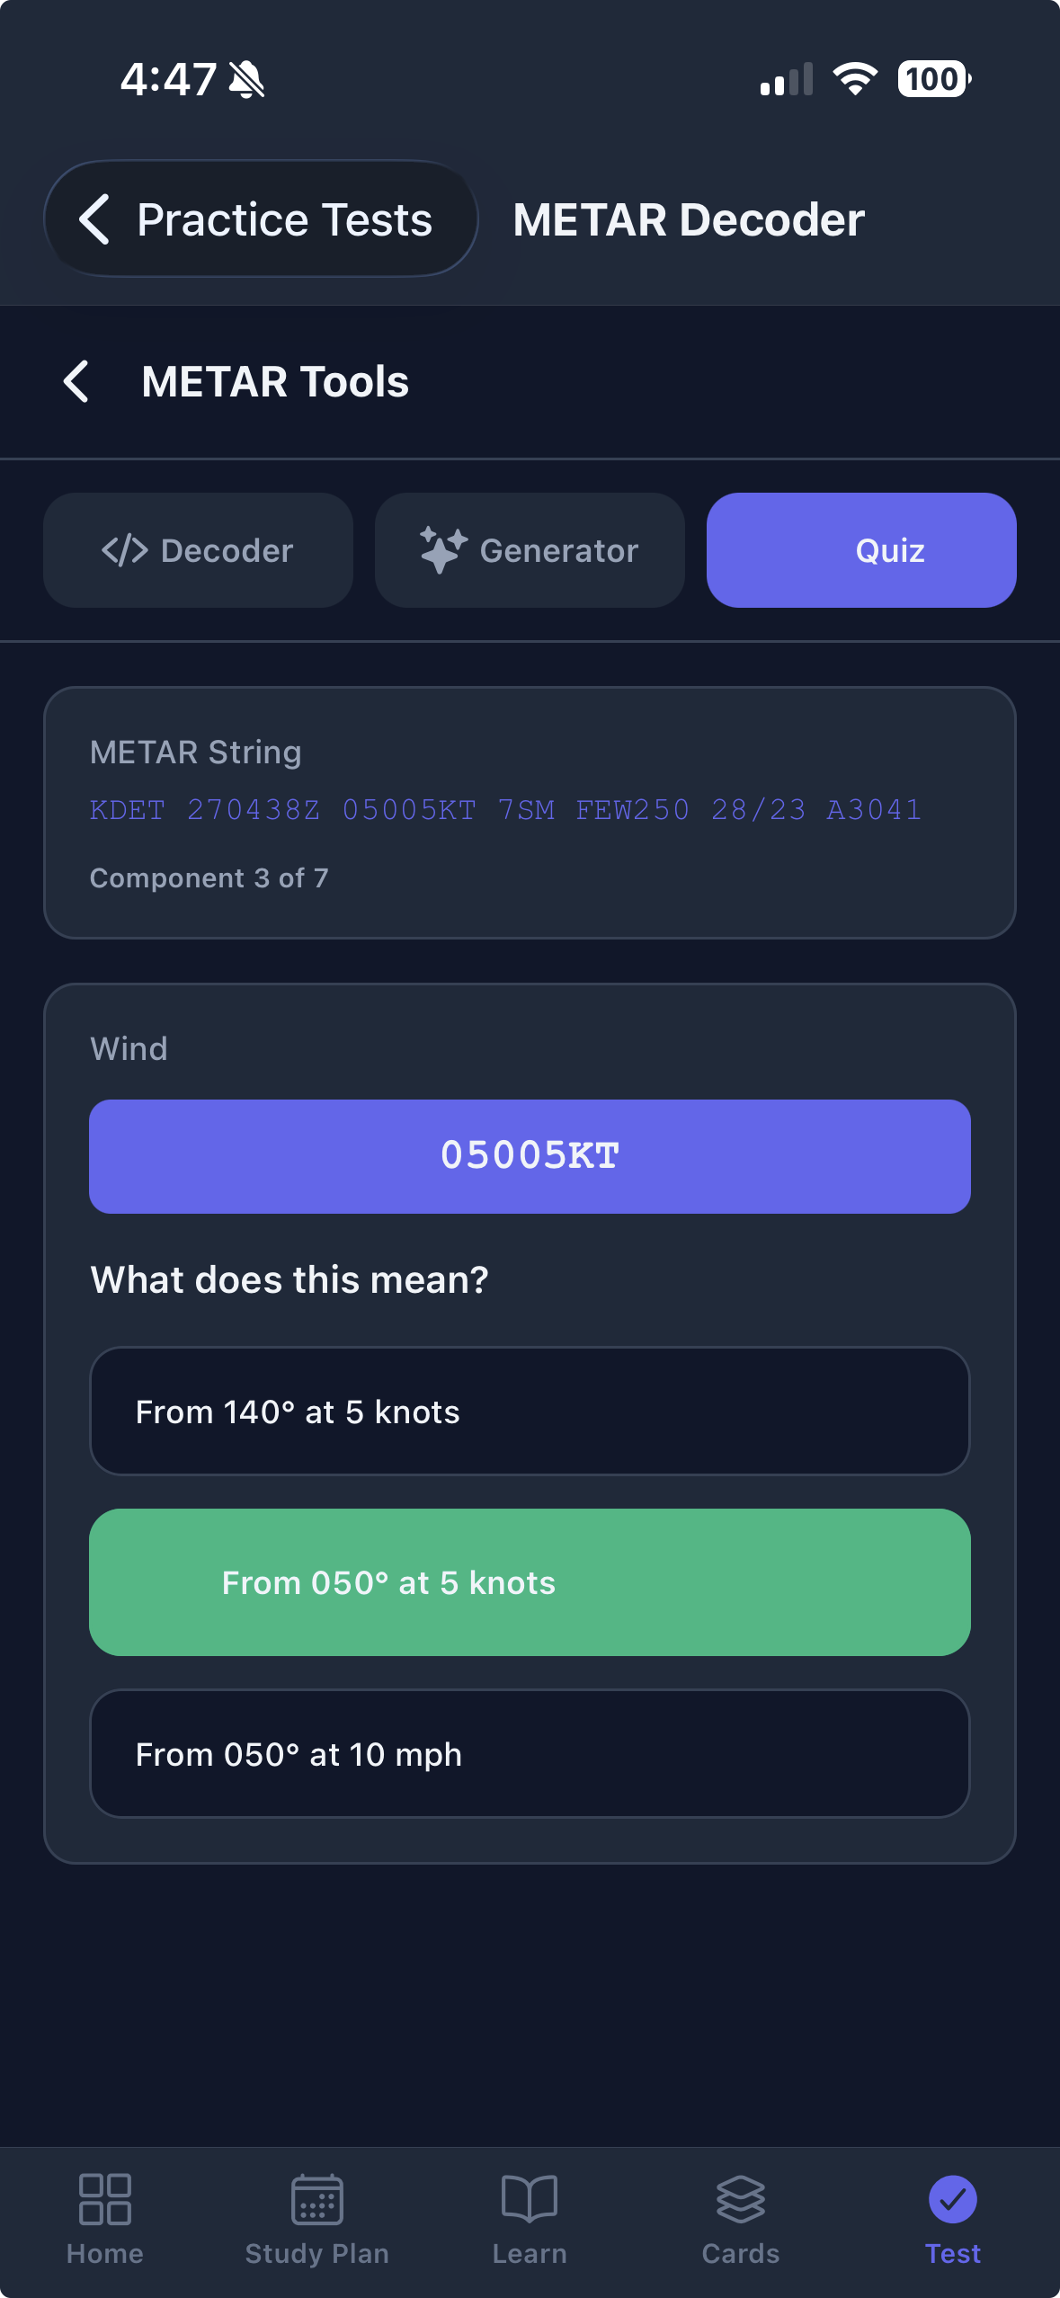Tap the Learn book icon
1060x2298 pixels.
coord(530,2199)
